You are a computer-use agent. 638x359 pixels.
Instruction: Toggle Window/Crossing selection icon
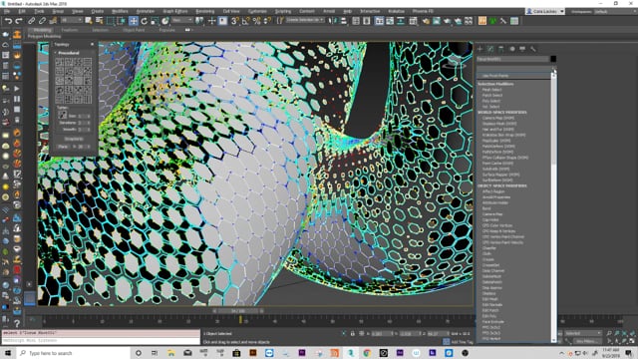pos(122,21)
